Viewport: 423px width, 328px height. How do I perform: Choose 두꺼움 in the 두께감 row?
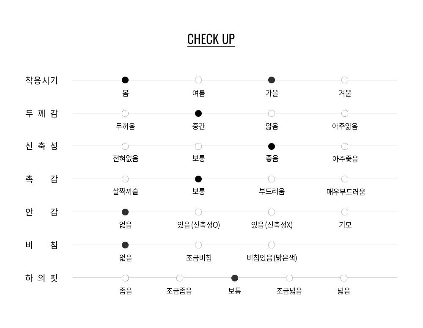(x=125, y=113)
